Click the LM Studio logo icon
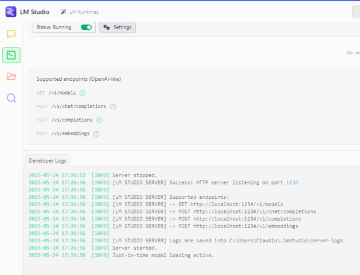 (11, 11)
